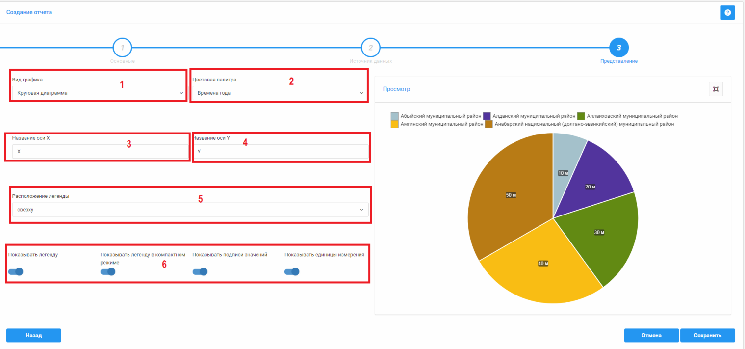
Task: Click the Сохранить button
Action: (x=707, y=335)
